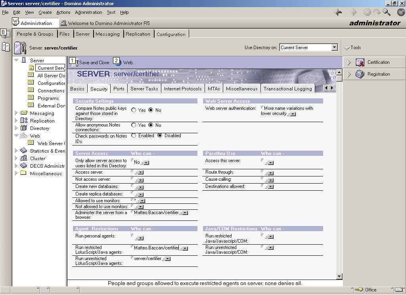Viewport: 406px width, 295px height.
Task: Open the Configuration tab
Action: coord(171,34)
